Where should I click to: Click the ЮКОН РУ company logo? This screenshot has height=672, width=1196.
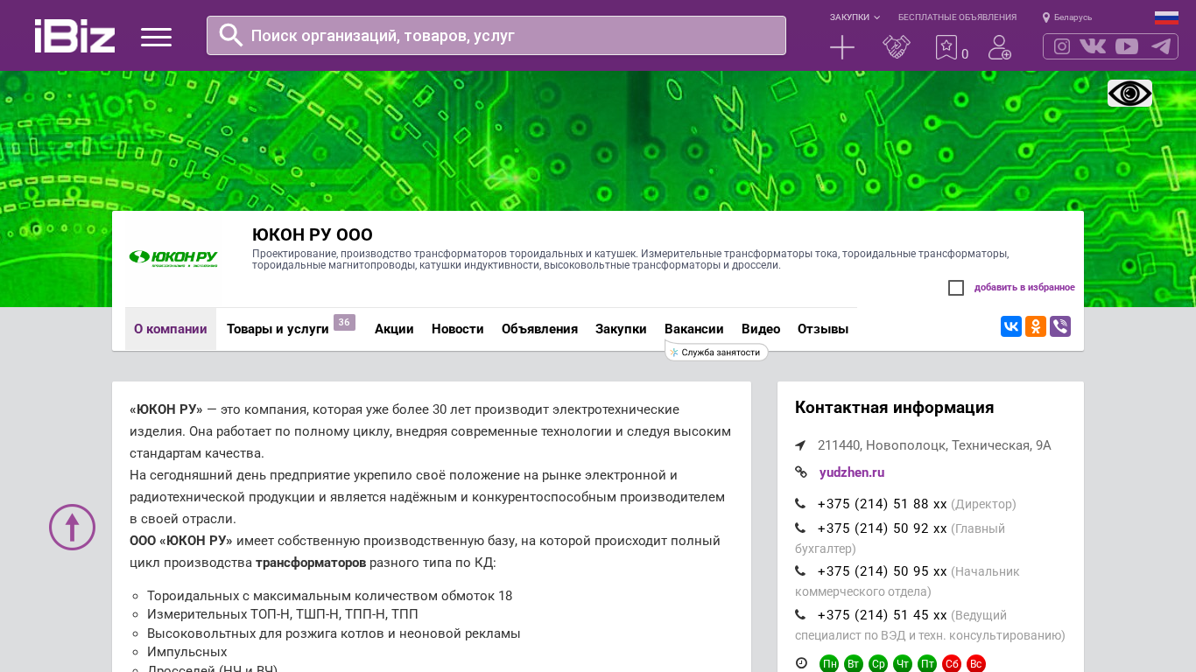tap(173, 259)
